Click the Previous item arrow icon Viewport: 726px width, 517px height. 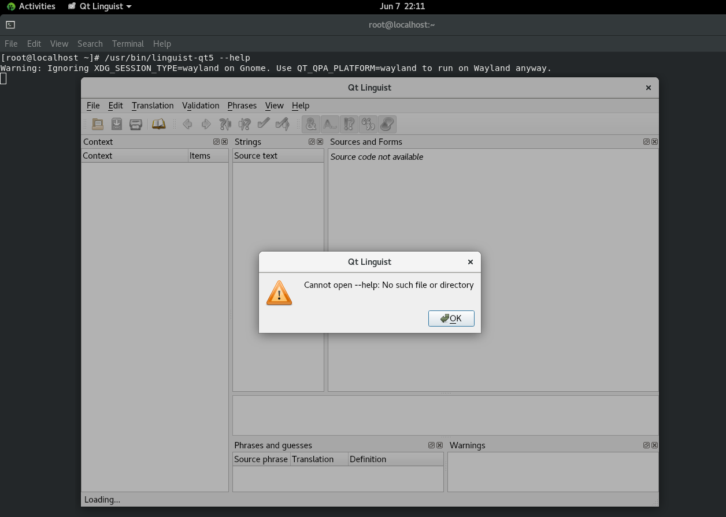pos(187,124)
